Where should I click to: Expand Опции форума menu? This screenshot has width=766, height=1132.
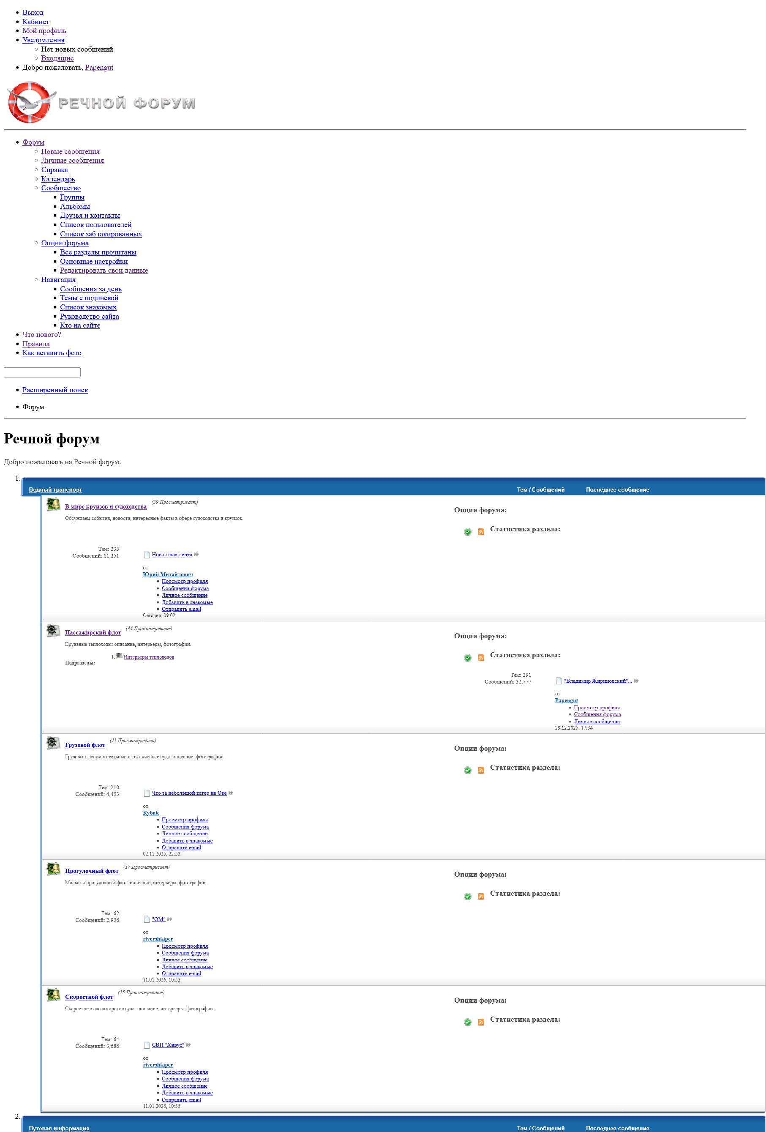click(65, 243)
